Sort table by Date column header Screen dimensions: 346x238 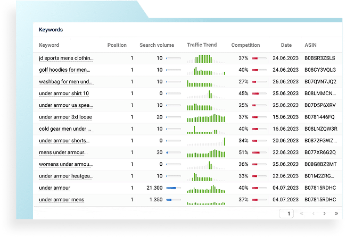[x=286, y=45]
